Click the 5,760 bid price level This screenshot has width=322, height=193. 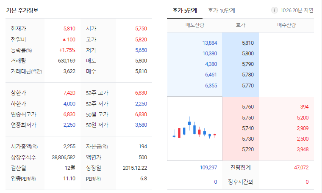pyautogui.click(x=248, y=106)
